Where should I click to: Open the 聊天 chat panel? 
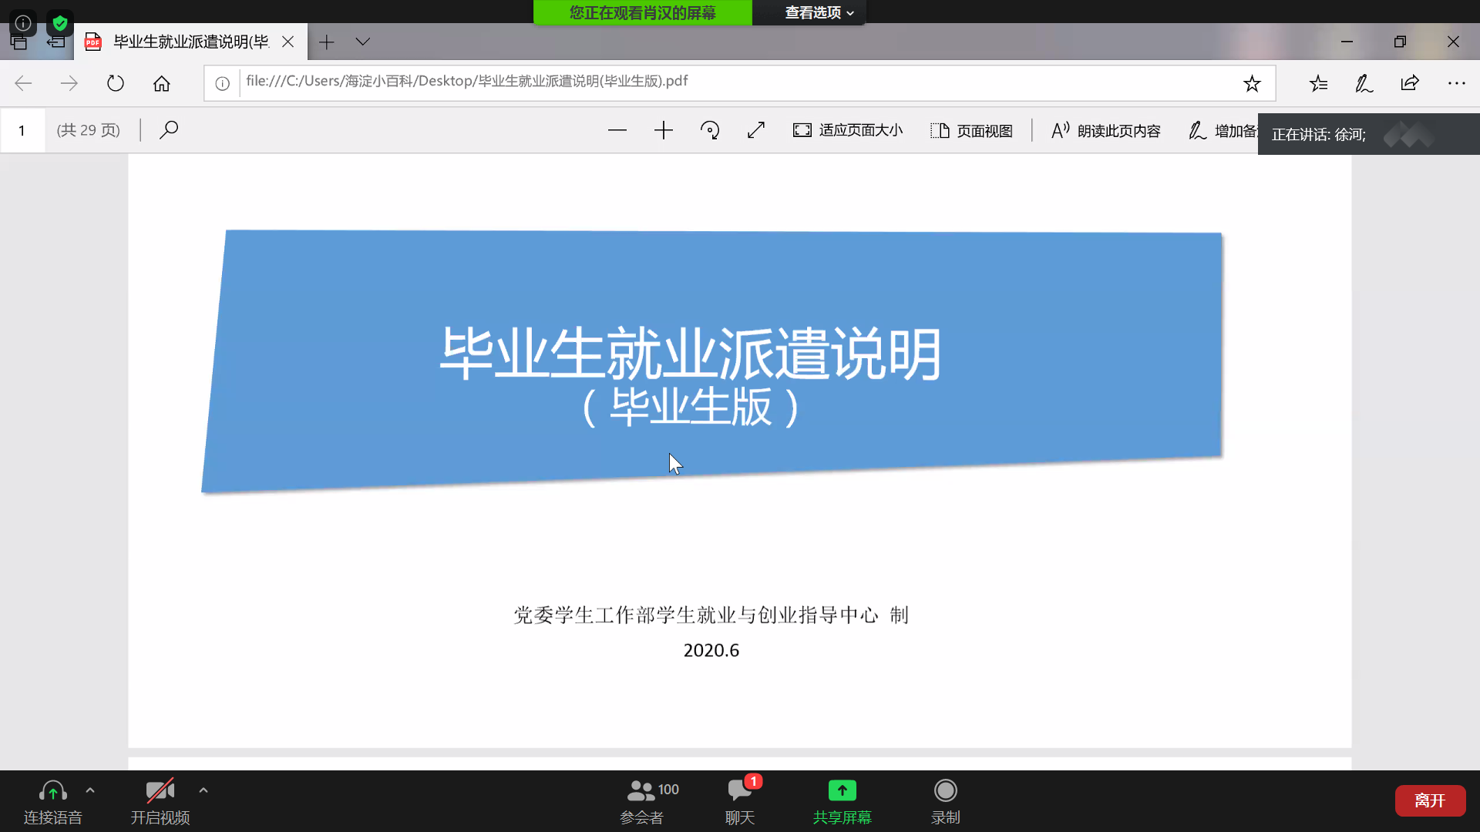(739, 801)
